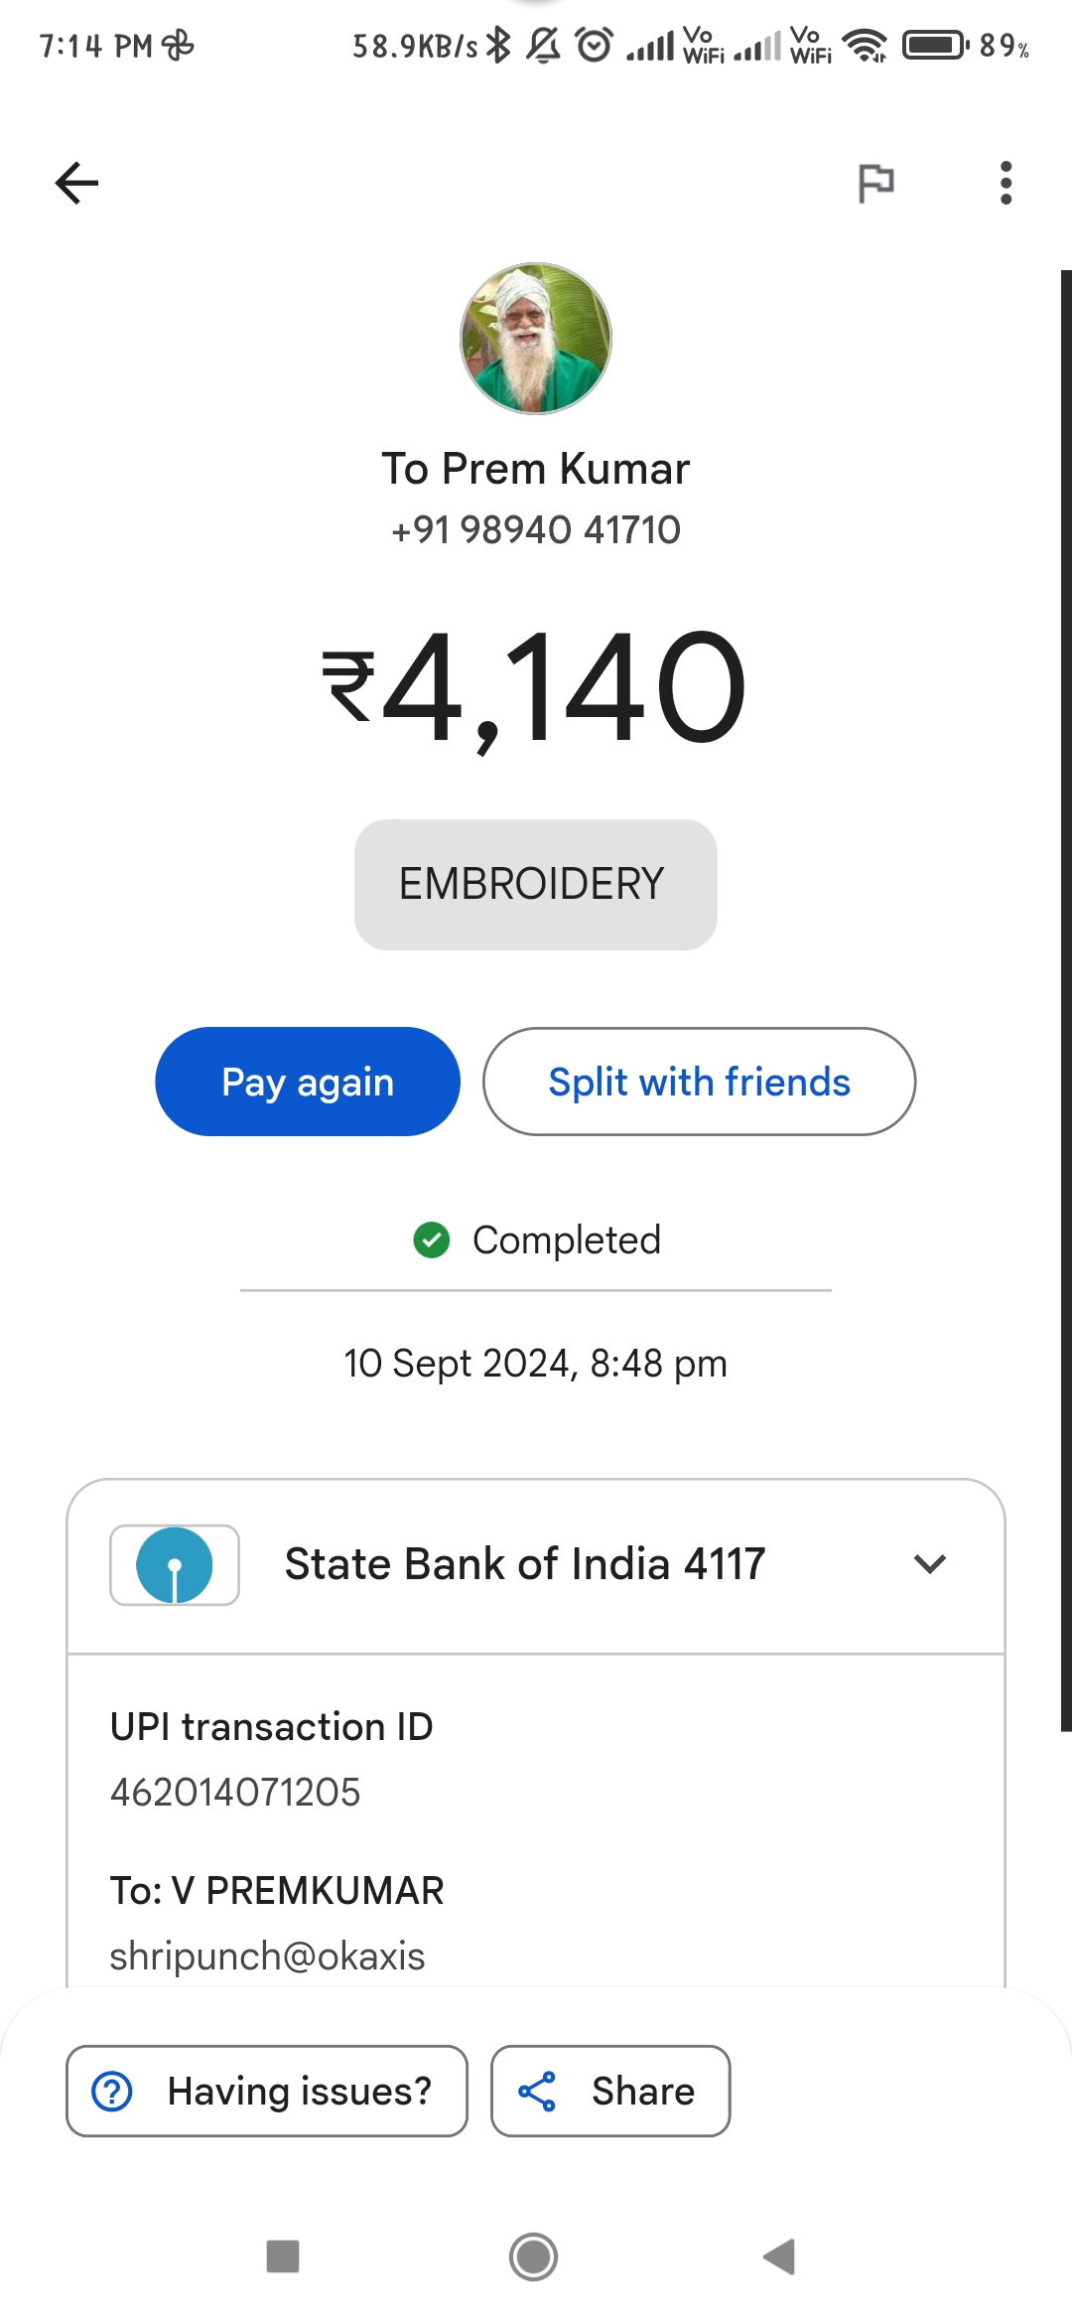The image size is (1072, 2324).
Task: Tap the Prem Kumar profile photo
Action: coord(536,338)
